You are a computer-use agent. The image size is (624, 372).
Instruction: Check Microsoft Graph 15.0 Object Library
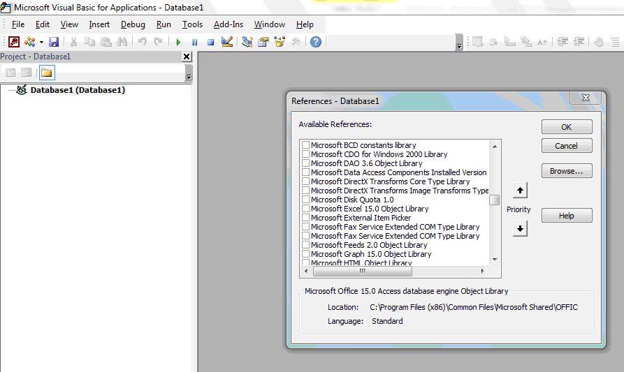click(x=305, y=253)
